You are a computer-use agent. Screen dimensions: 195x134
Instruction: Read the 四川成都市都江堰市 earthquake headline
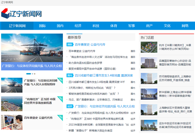click(x=104, y=75)
